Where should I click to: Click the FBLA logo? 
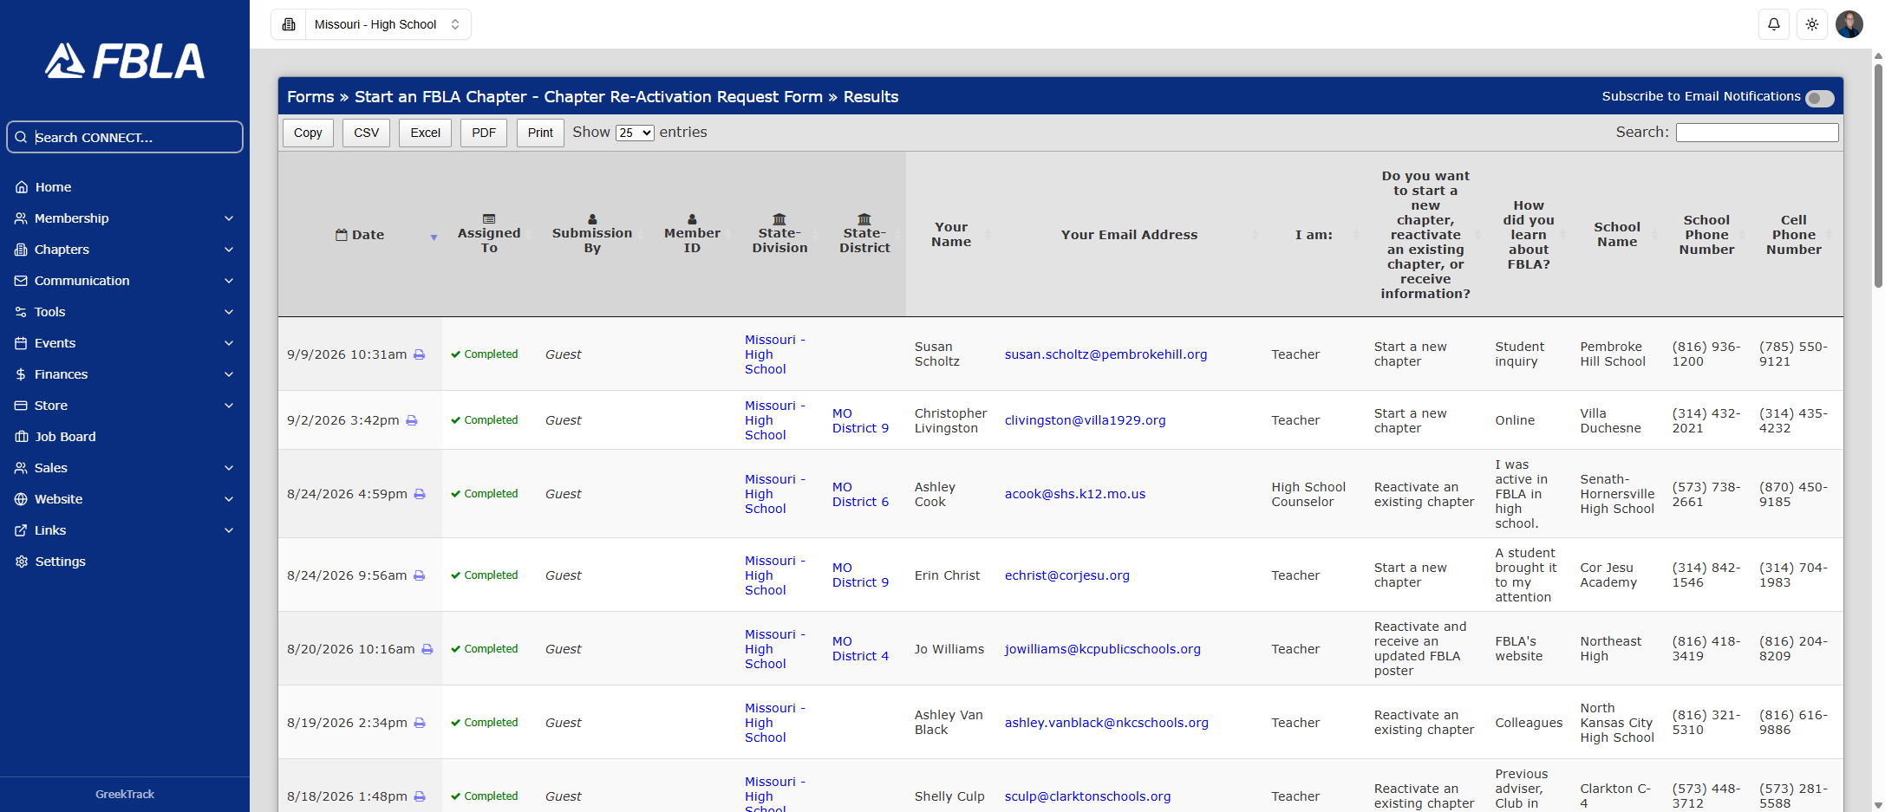point(125,61)
